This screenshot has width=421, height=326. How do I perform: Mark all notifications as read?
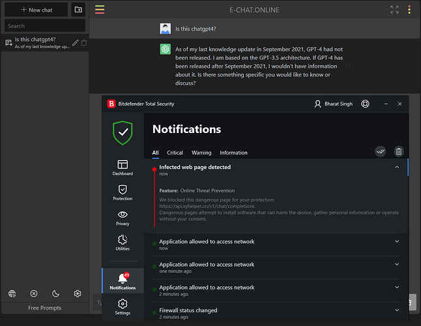click(x=381, y=151)
